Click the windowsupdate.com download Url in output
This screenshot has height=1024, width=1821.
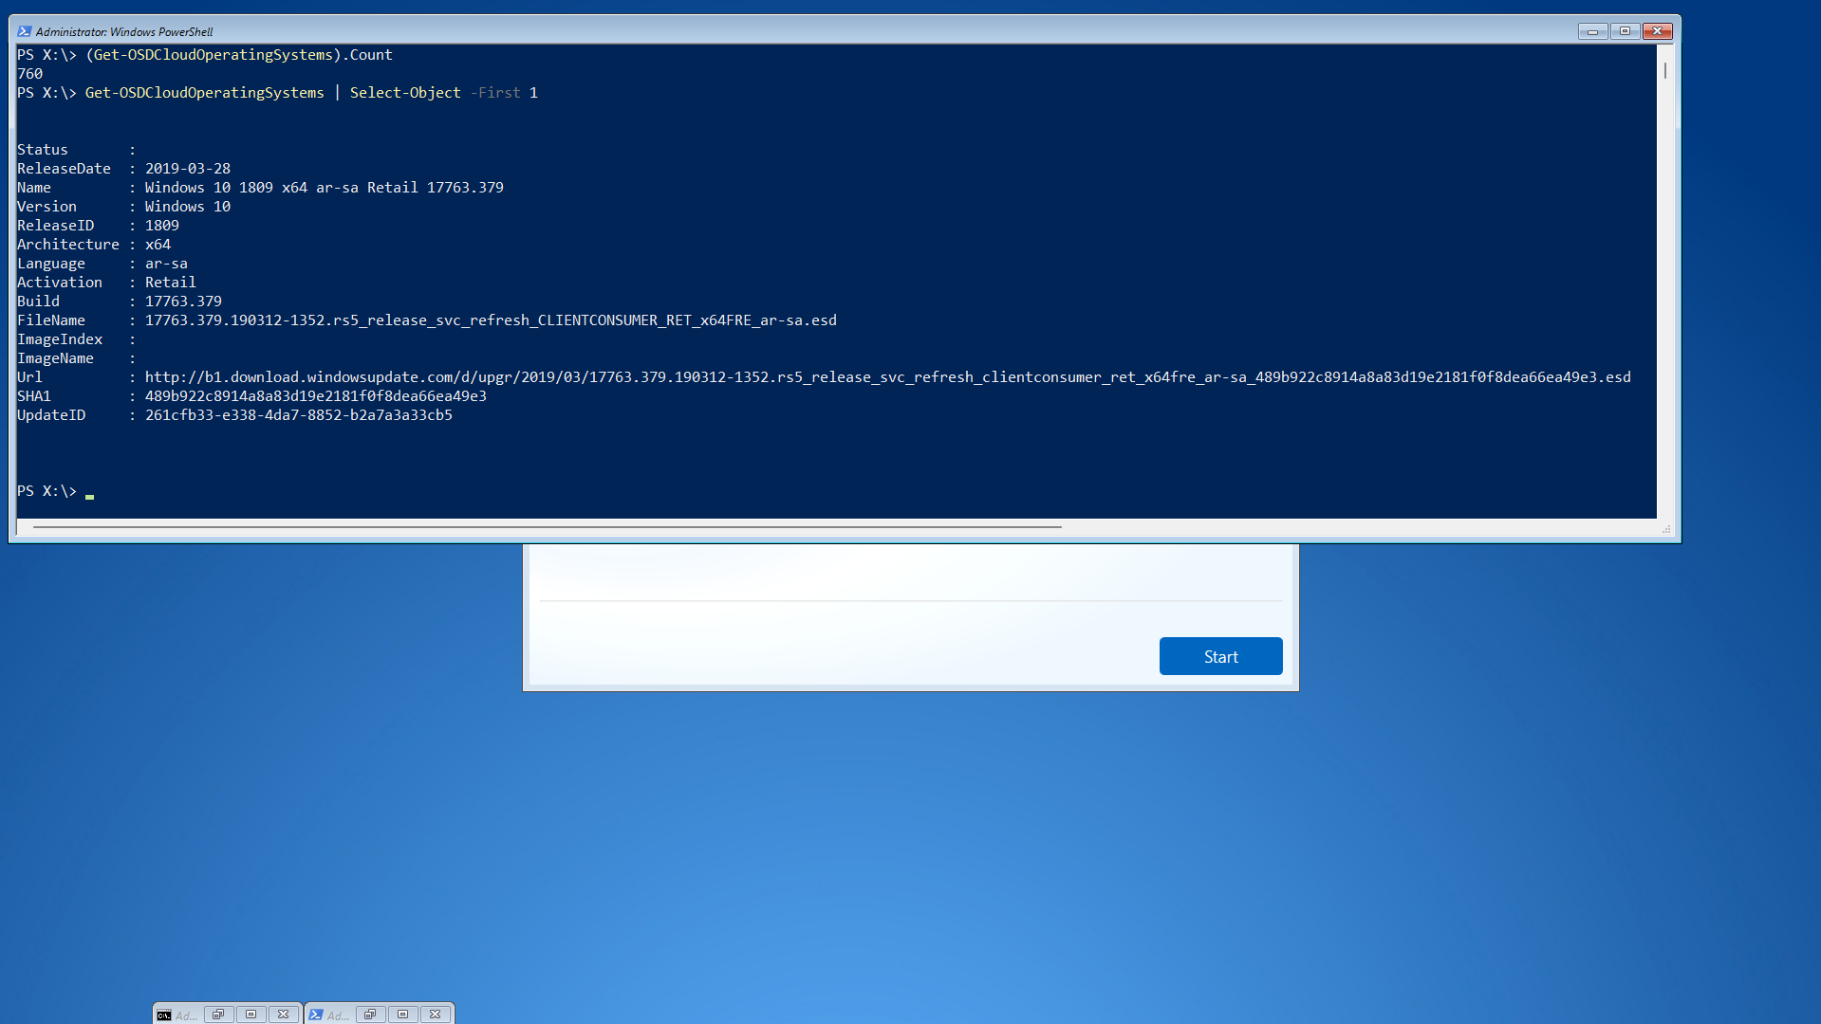pos(887,377)
